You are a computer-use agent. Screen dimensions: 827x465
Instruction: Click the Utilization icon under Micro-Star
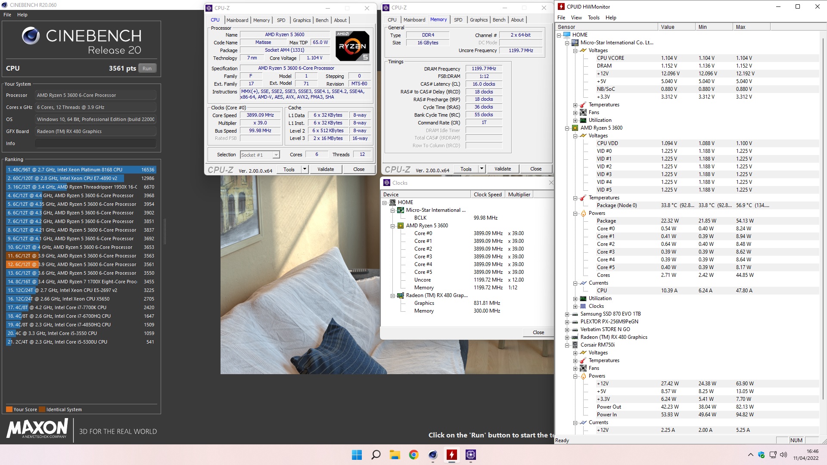click(583, 120)
